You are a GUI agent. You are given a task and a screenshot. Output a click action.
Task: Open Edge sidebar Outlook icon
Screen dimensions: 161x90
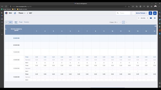click(159, 34)
